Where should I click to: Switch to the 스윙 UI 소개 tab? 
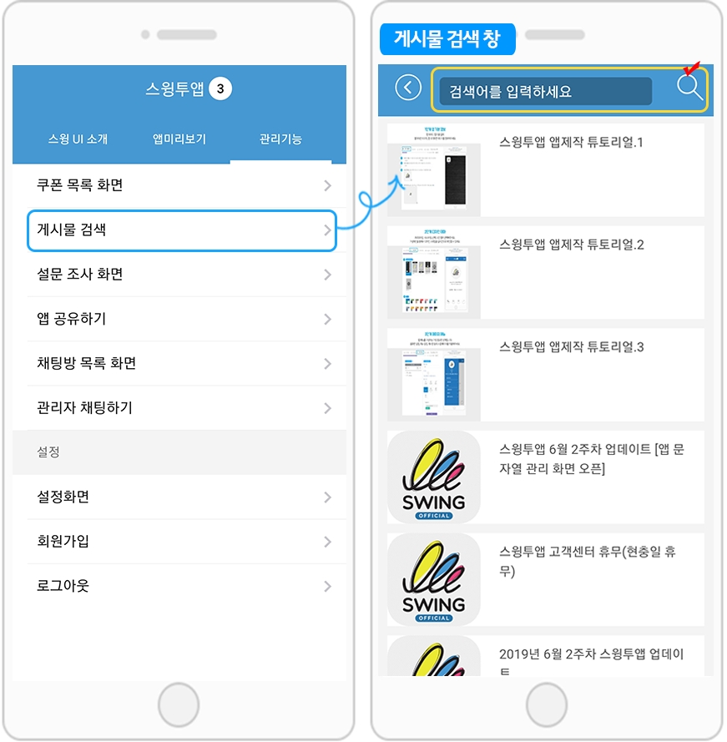[x=78, y=139]
